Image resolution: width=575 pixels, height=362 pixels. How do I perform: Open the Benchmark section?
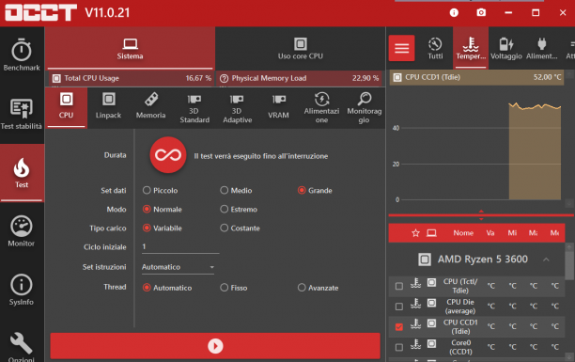tap(22, 55)
